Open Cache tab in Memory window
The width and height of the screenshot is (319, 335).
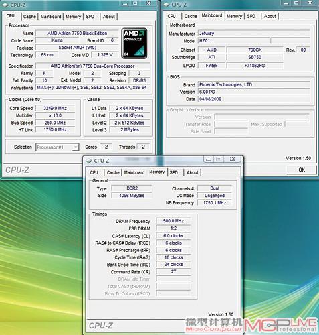click(x=113, y=172)
